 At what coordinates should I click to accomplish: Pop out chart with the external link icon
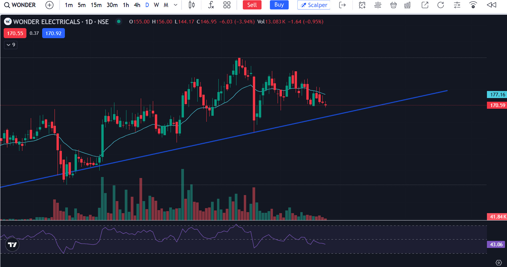click(x=425, y=5)
